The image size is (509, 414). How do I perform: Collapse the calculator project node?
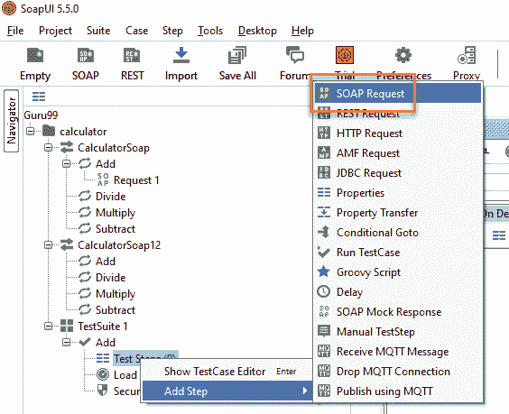point(31,132)
